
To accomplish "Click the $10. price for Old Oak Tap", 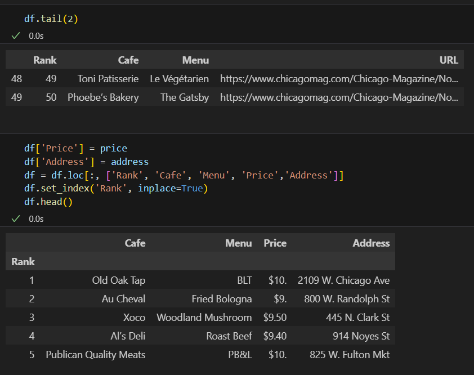I will 278,280.
